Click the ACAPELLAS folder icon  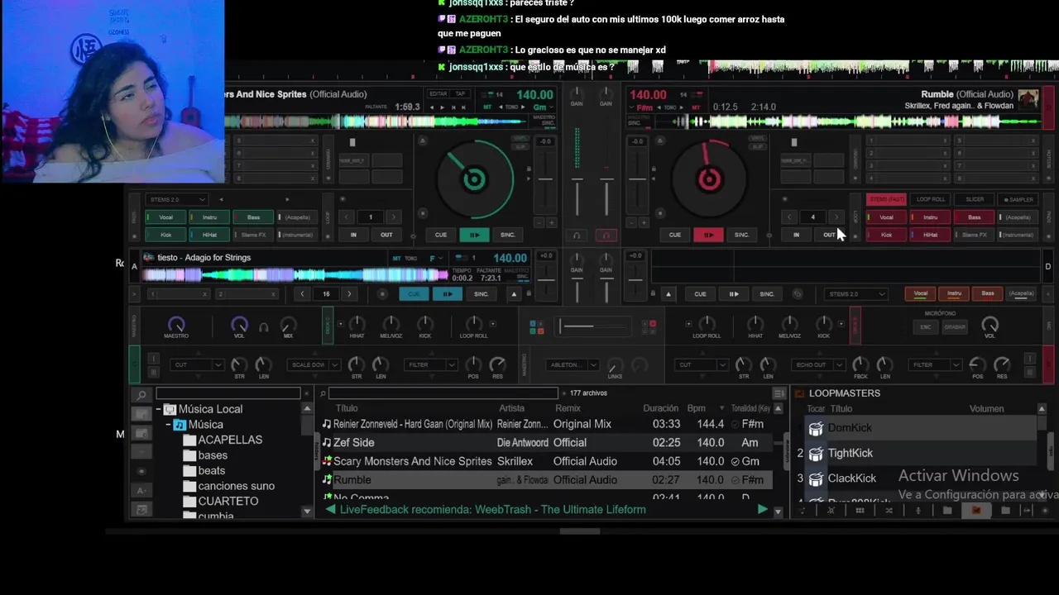click(x=189, y=440)
